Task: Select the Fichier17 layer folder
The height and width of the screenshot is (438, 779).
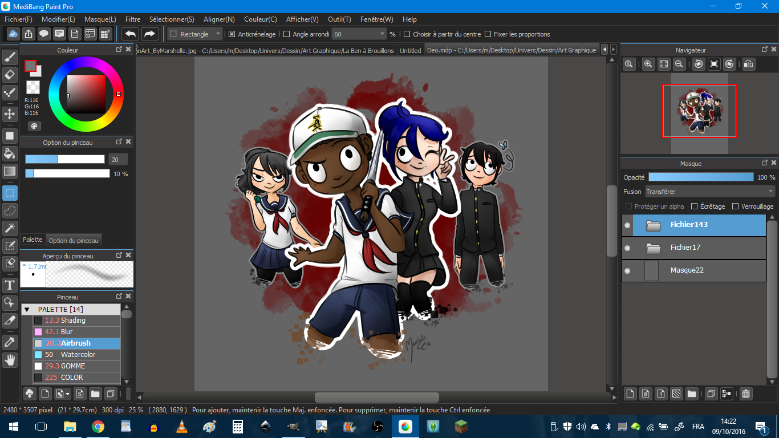Action: pos(694,248)
